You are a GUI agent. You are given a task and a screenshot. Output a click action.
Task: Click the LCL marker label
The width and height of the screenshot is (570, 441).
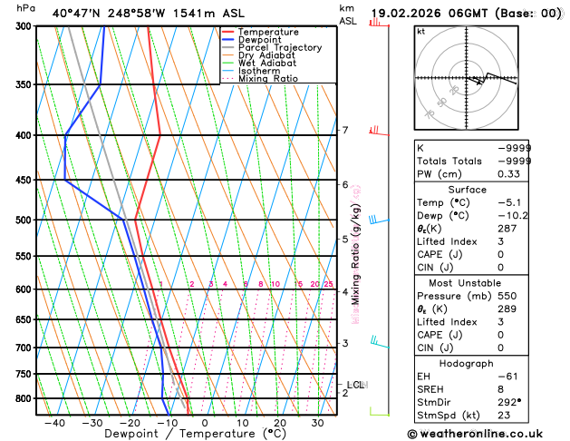point(355,385)
